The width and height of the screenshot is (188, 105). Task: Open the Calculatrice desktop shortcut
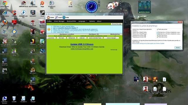point(23,99)
